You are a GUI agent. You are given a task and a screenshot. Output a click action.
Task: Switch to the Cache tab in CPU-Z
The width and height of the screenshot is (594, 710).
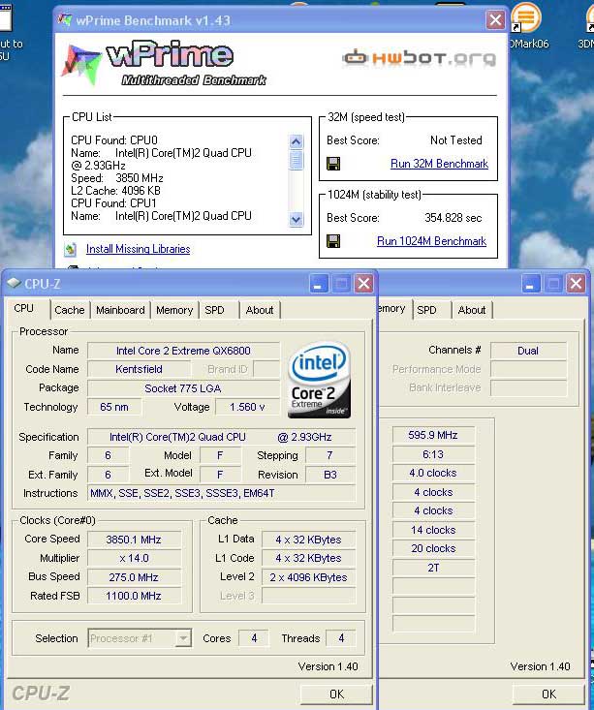pyautogui.click(x=70, y=310)
